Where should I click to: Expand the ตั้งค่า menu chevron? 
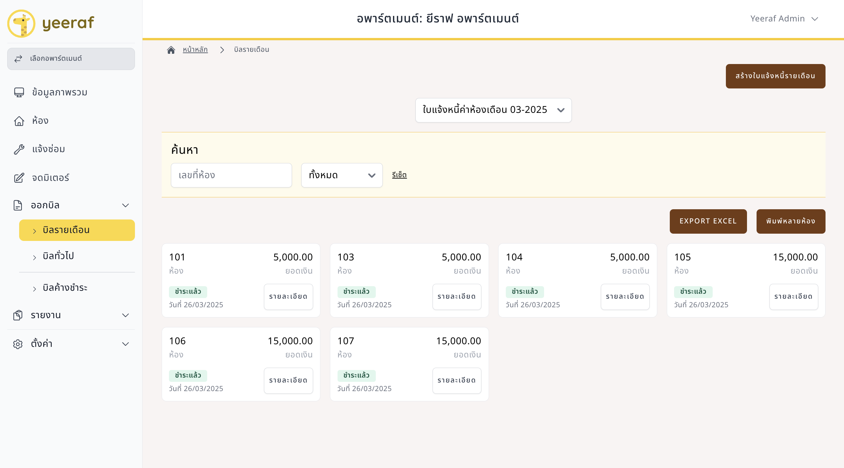click(125, 344)
